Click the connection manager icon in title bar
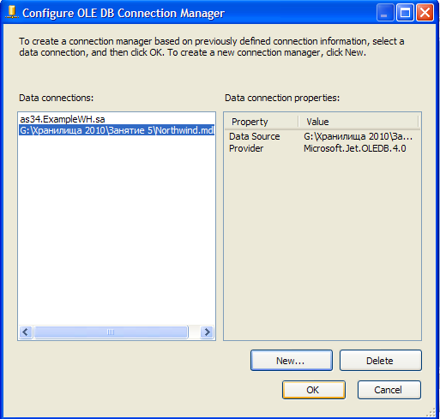The image size is (440, 419). pos(11,13)
